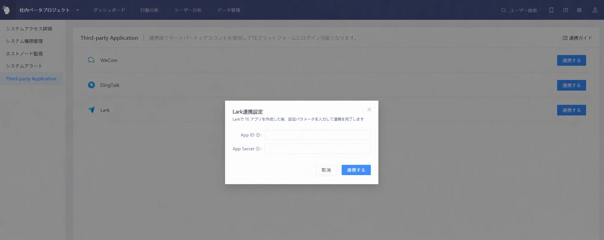Click the app logo in top-left corner
The width and height of the screenshot is (604, 240).
click(6, 10)
